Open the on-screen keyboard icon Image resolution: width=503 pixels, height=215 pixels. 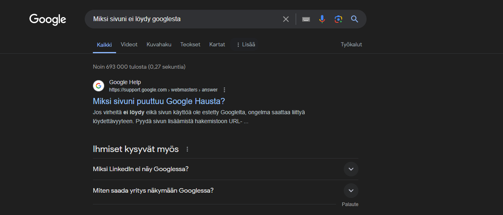point(306,19)
